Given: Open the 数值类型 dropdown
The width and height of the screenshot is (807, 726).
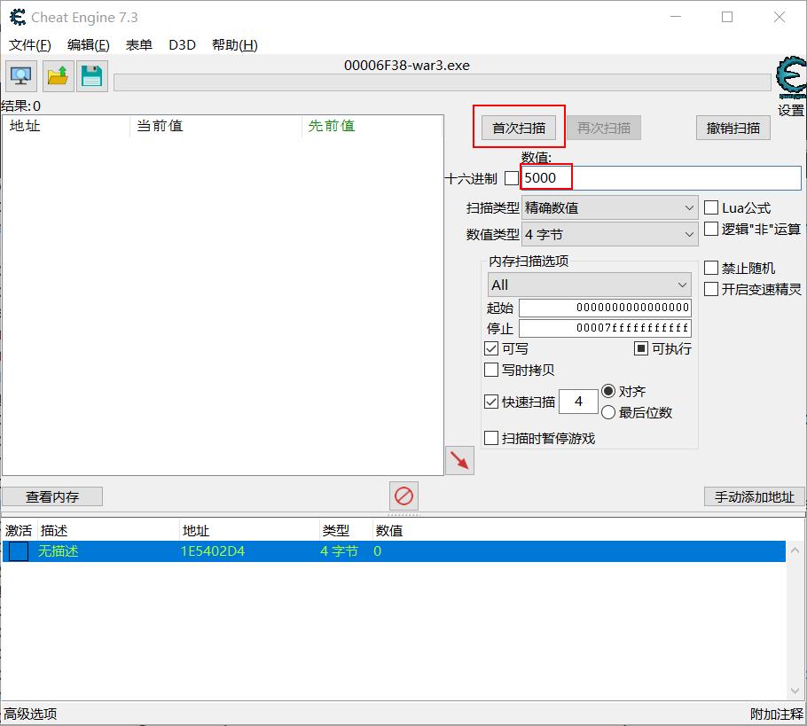Looking at the screenshot, I should tap(609, 235).
